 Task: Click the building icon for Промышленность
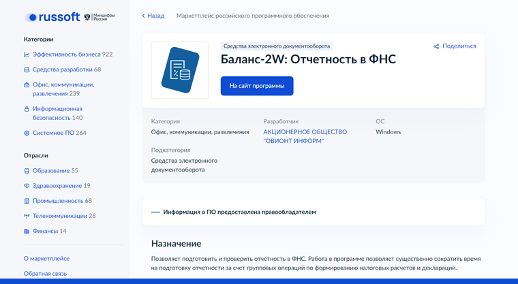tap(27, 201)
